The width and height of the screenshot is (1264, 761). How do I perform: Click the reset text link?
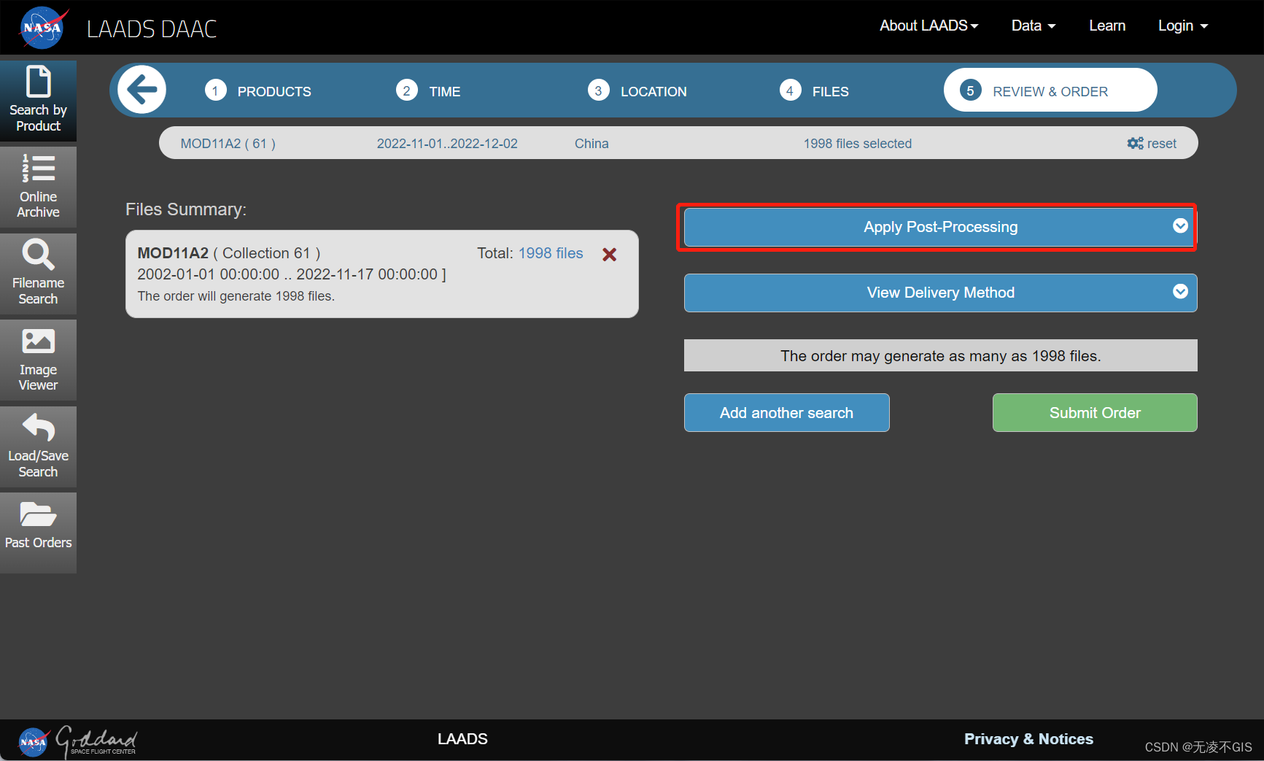pyautogui.click(x=1161, y=144)
